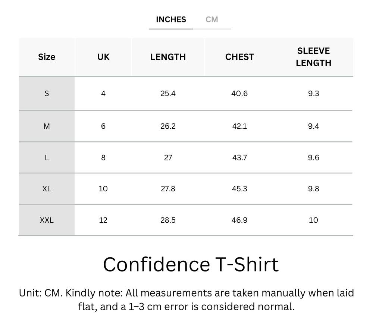Select size XL row label
Screen dimensions: 373x323
click(46, 189)
